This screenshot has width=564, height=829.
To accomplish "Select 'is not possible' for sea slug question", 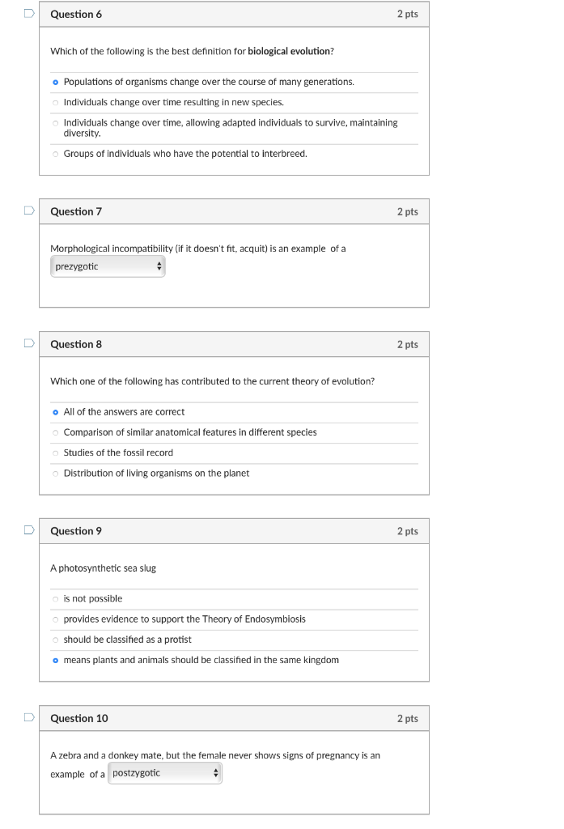I will [56, 599].
